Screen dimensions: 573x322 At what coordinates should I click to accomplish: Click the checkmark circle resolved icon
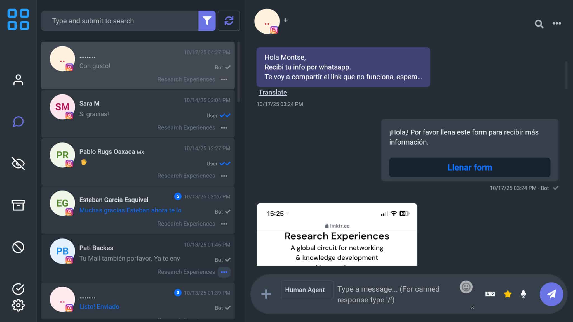tap(18, 289)
